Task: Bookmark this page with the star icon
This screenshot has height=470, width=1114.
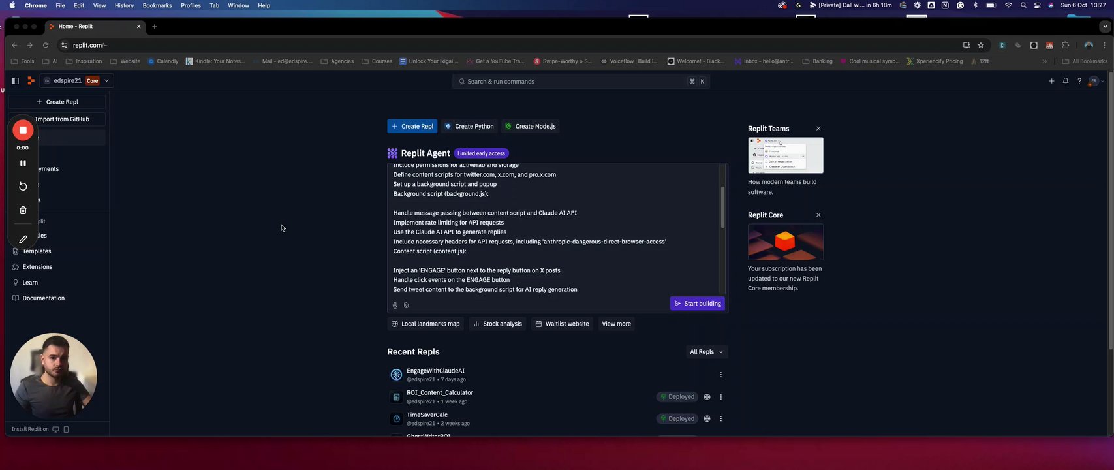Action: point(981,45)
